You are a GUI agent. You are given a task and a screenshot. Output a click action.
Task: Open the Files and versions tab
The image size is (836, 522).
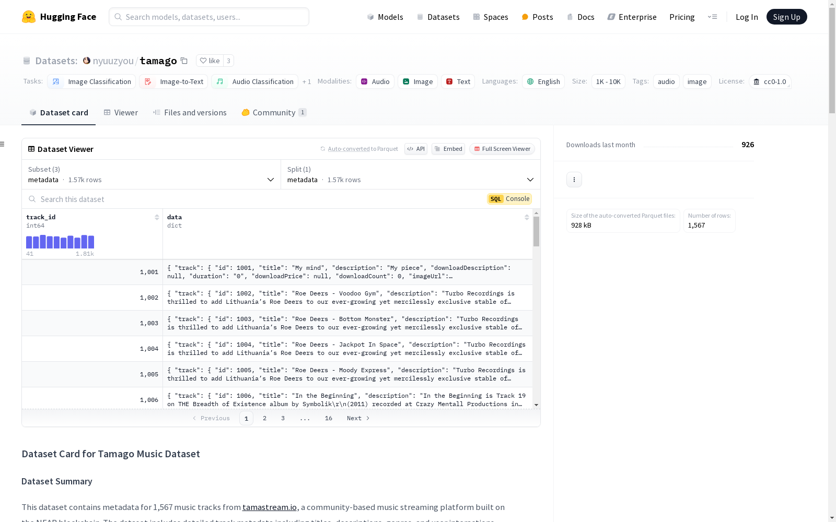(190, 112)
